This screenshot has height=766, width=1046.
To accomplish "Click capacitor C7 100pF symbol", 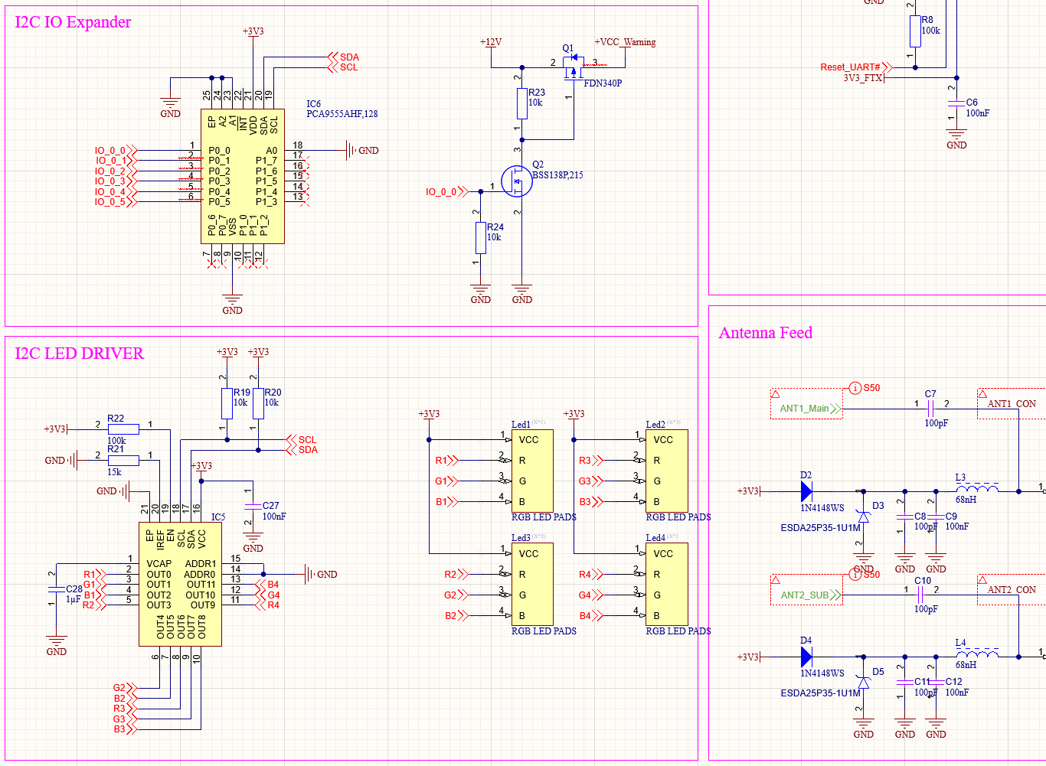I will tap(930, 409).
